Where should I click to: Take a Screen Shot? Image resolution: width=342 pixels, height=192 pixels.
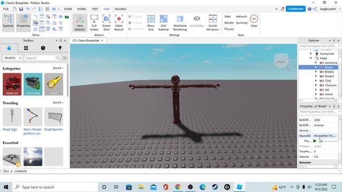106,22
